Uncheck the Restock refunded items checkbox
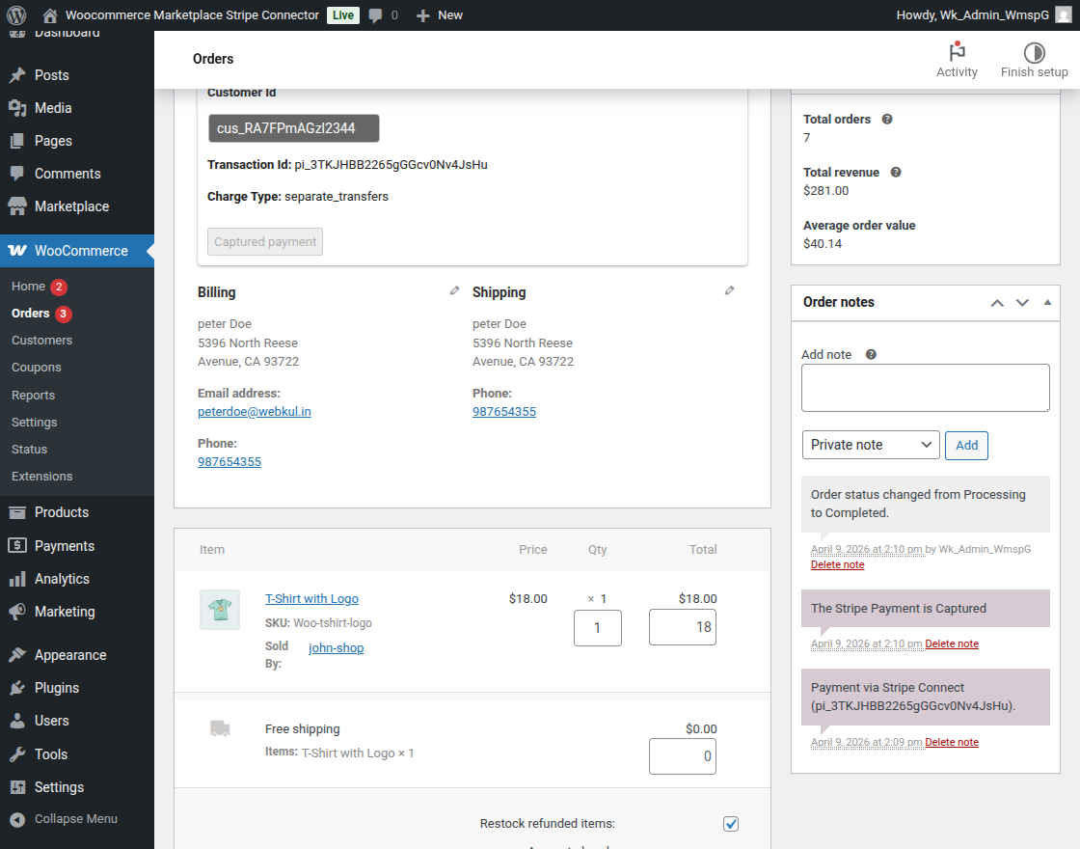The image size is (1080, 849). (x=731, y=823)
